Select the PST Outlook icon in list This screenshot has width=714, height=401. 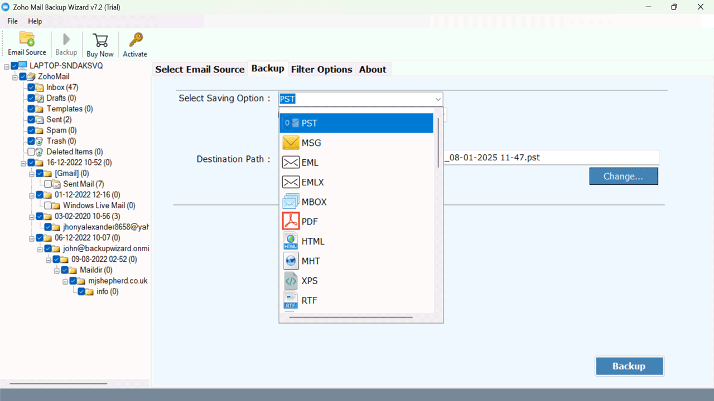click(291, 123)
